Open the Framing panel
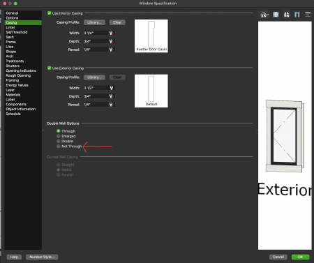 (23, 80)
